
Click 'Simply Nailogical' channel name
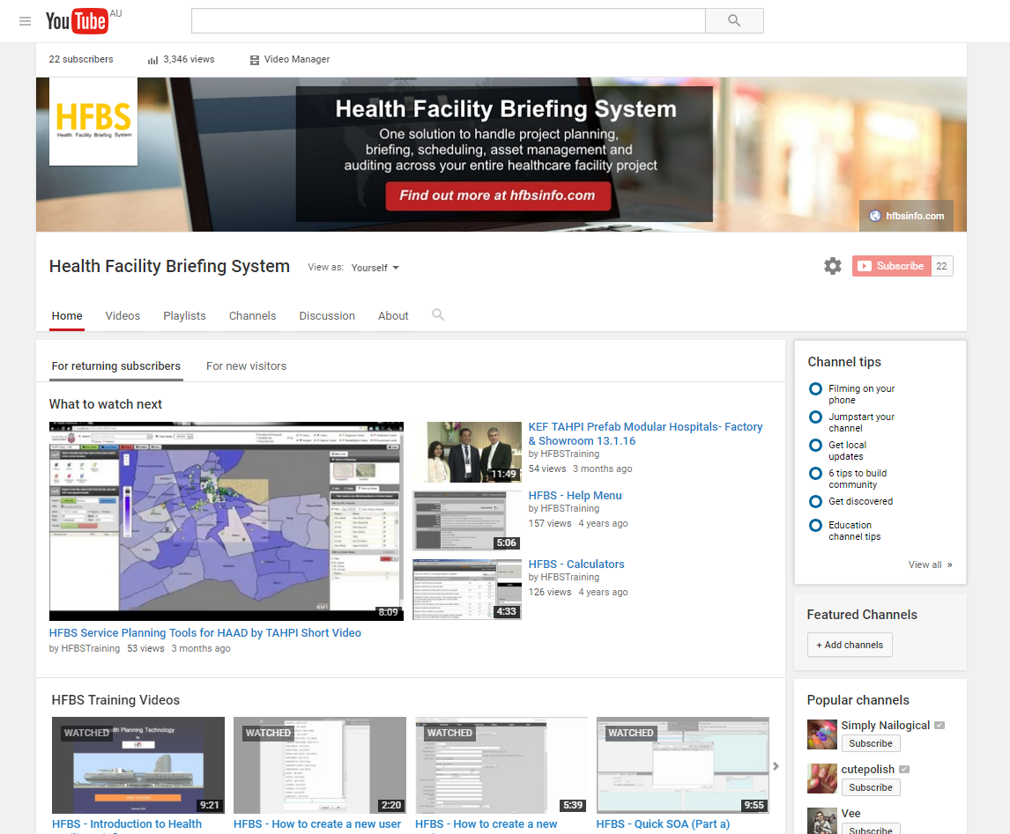885,726
